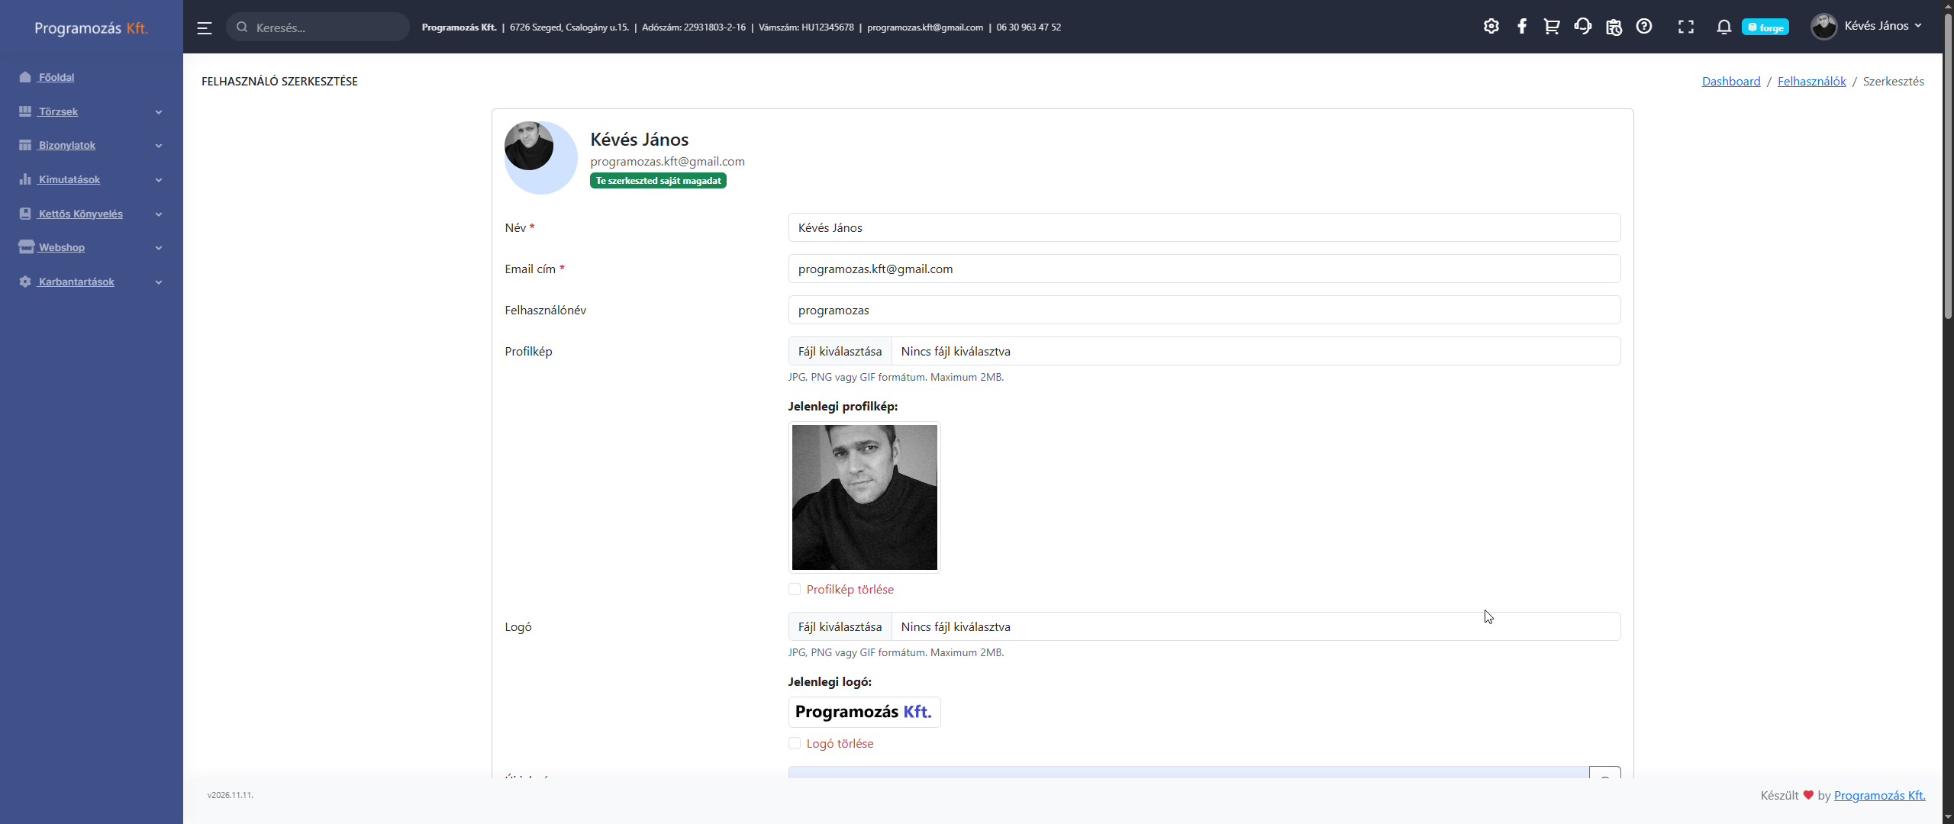
Task: Open the clipboard clock history icon
Action: pos(1614,27)
